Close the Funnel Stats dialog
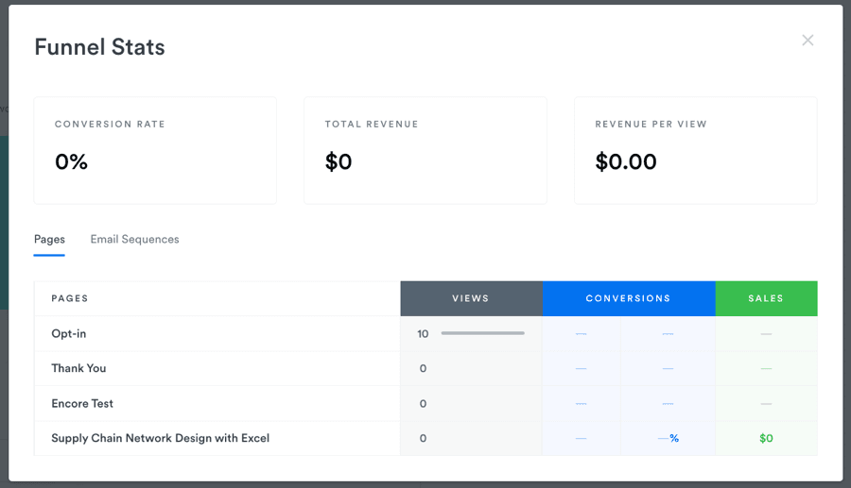 [808, 40]
